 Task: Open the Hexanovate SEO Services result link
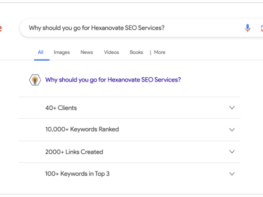click(x=113, y=80)
